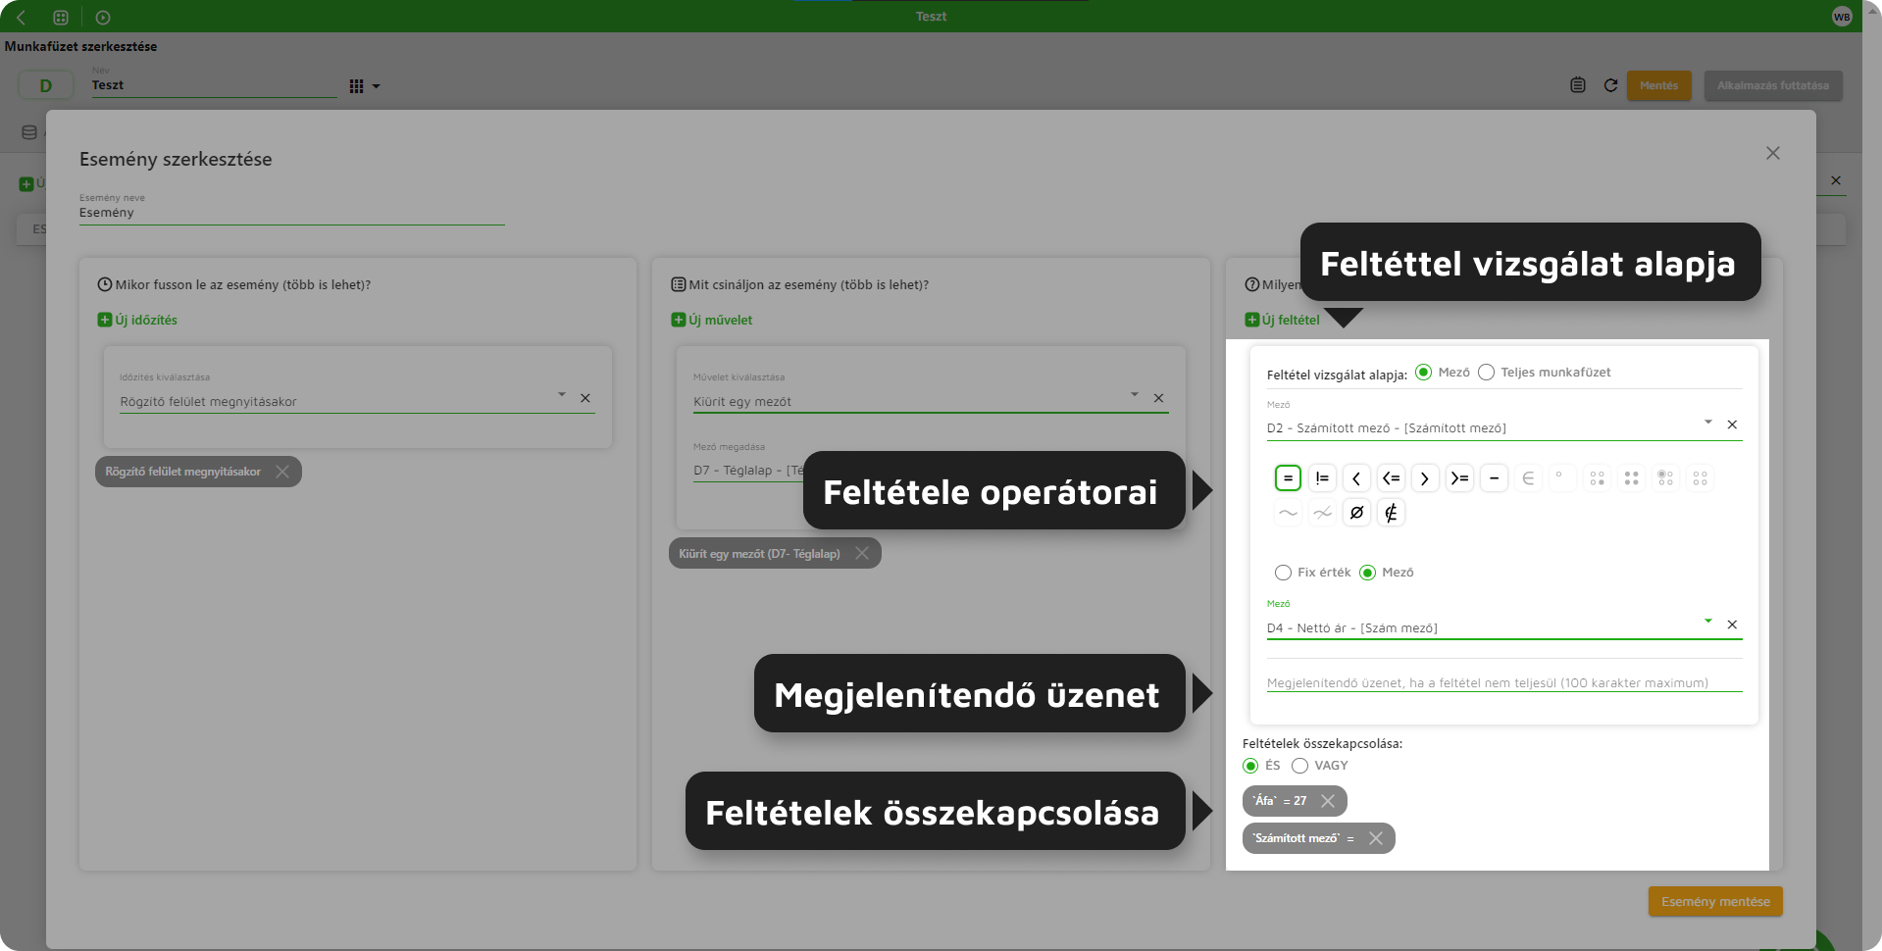1882x951 pixels.
Task: Edit the Esemény neve field
Action: [x=291, y=213]
